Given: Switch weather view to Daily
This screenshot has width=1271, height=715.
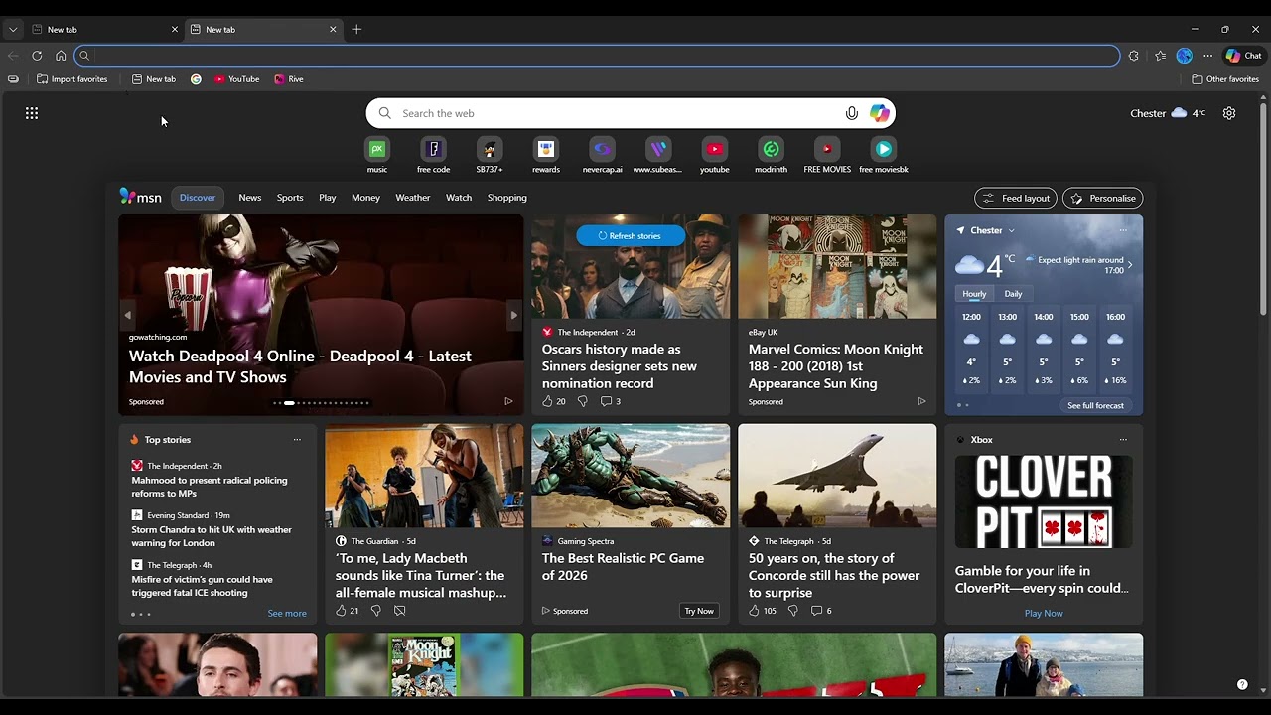Looking at the screenshot, I should 1013,294.
